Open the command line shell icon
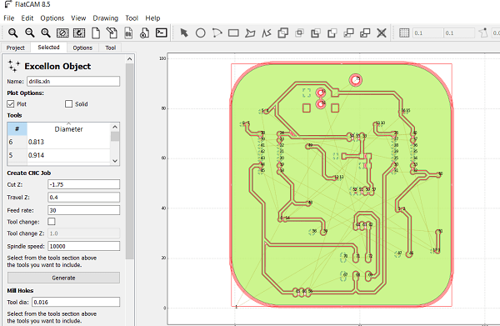Image resolution: width=500 pixels, height=326 pixels. click(162, 33)
